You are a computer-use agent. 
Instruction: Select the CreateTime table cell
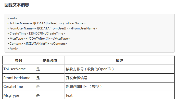pos(19,87)
